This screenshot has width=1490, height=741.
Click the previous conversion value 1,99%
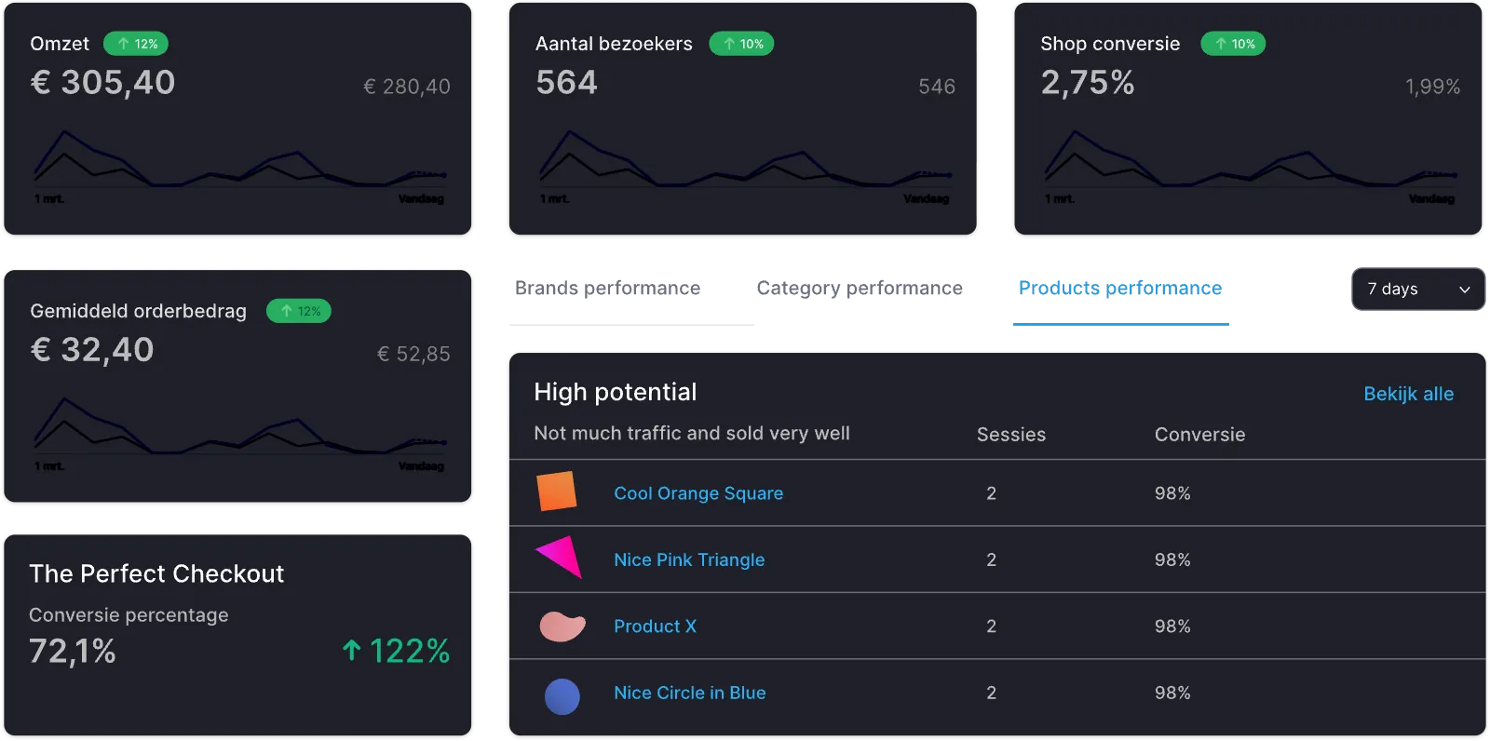coord(1432,87)
